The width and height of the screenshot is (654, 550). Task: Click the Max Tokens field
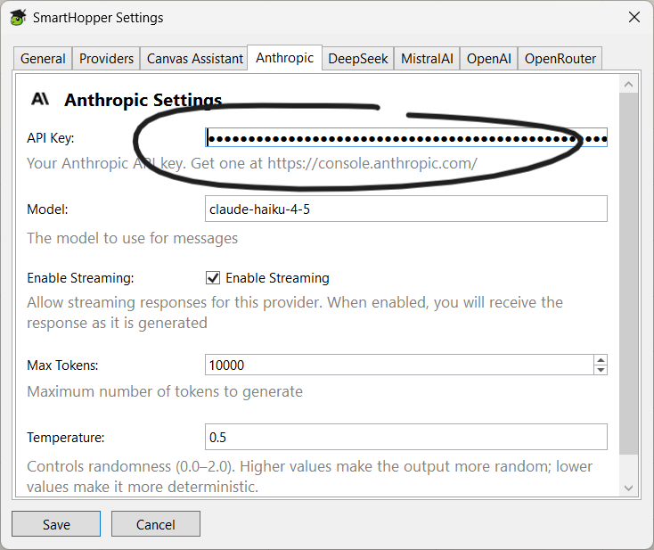click(x=399, y=365)
